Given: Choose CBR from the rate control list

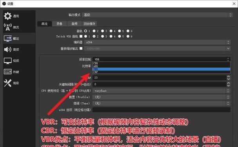Looking at the screenshot, I should pos(162,63).
